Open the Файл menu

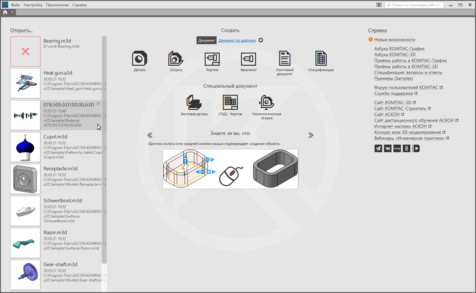[x=15, y=5]
